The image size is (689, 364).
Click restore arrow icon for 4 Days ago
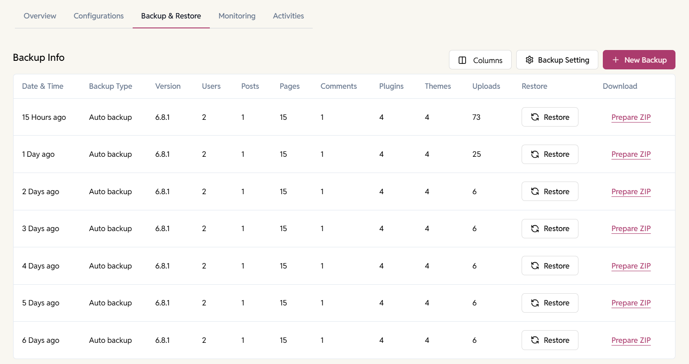coord(535,266)
